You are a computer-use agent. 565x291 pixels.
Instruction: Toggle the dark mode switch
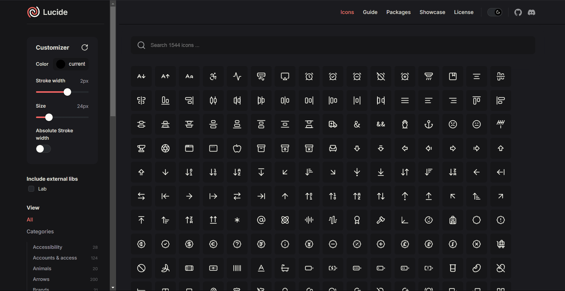pyautogui.click(x=495, y=12)
